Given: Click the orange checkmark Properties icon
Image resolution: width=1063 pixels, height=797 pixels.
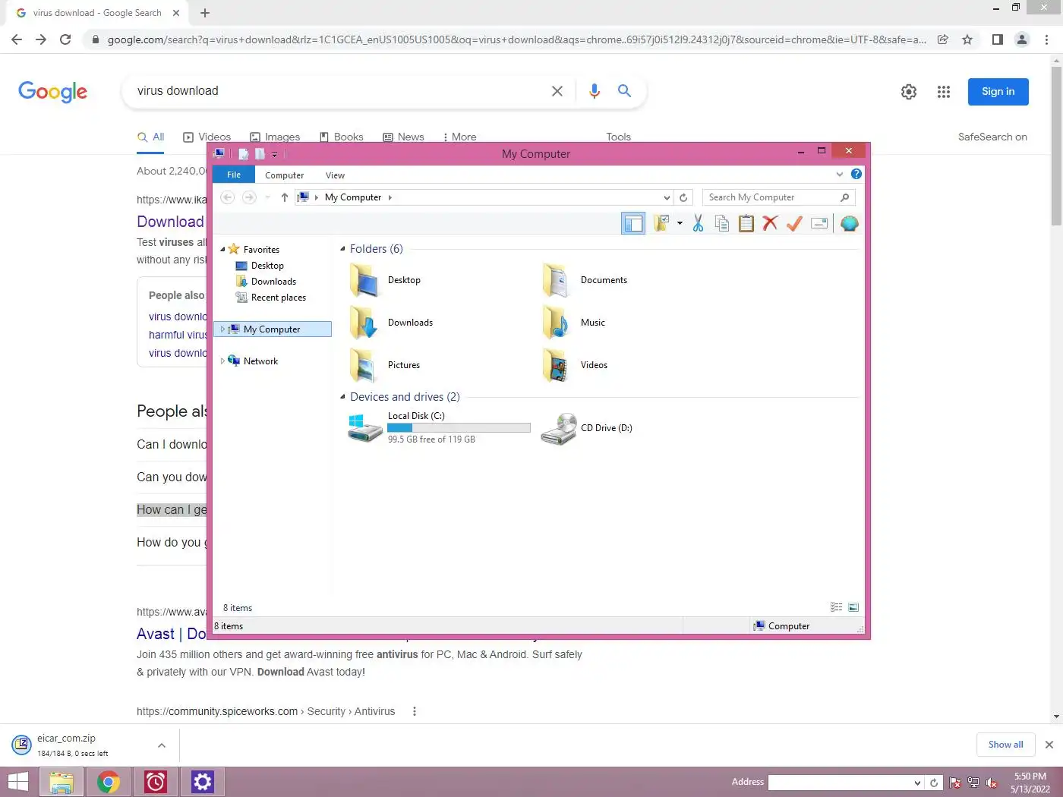Looking at the screenshot, I should click(794, 223).
